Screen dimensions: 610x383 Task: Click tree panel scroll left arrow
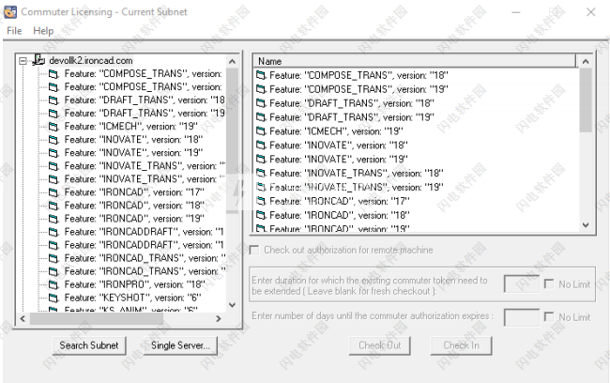pyautogui.click(x=23, y=319)
